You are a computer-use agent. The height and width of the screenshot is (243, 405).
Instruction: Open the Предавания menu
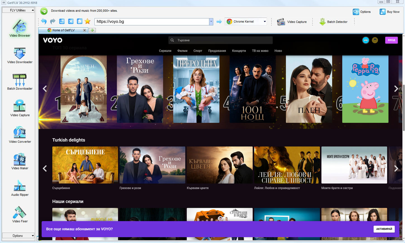click(x=217, y=51)
